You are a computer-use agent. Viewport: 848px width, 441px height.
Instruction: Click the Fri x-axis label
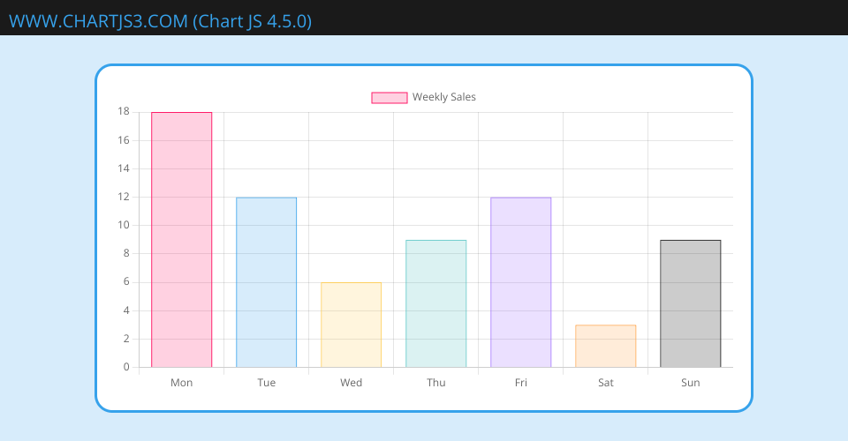tap(520, 383)
